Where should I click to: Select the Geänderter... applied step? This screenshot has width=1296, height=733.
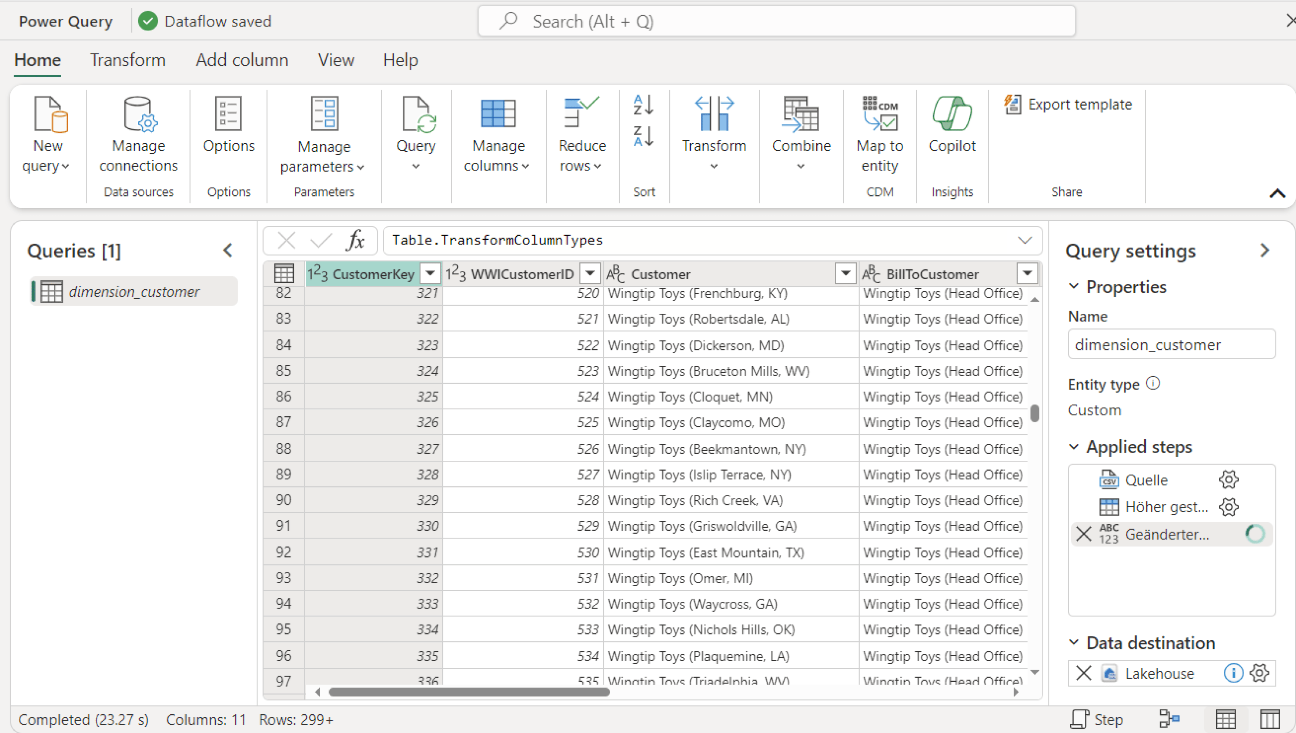click(1167, 534)
